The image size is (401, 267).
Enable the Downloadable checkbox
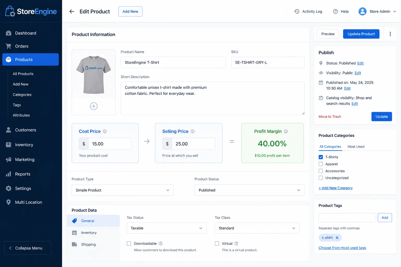[x=129, y=244]
